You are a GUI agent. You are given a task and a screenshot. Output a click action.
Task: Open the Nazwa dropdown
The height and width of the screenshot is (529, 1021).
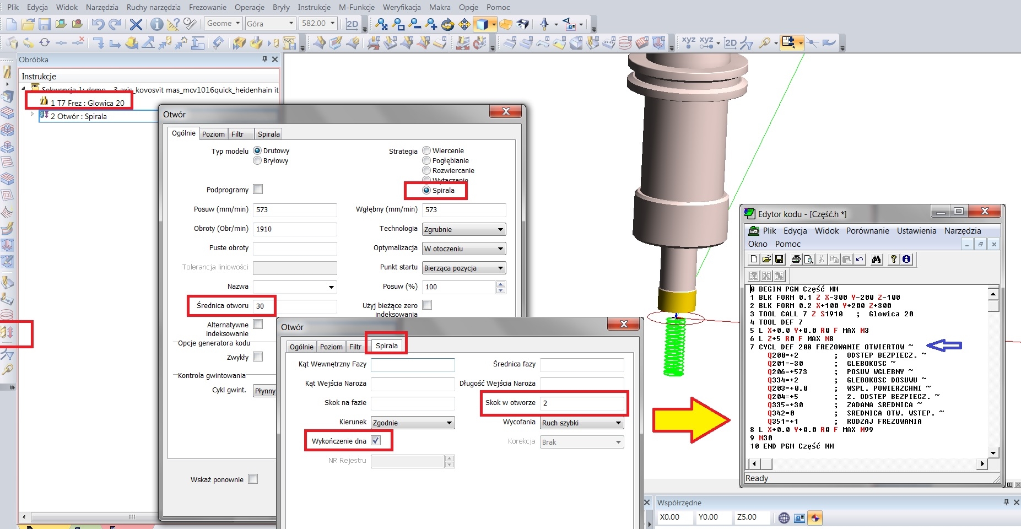(295, 287)
